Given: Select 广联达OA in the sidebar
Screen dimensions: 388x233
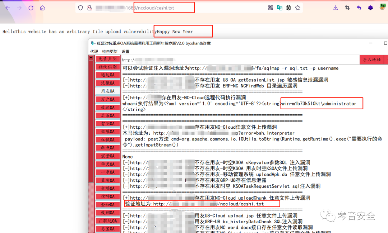Looking at the screenshot, I should click(x=108, y=221).
